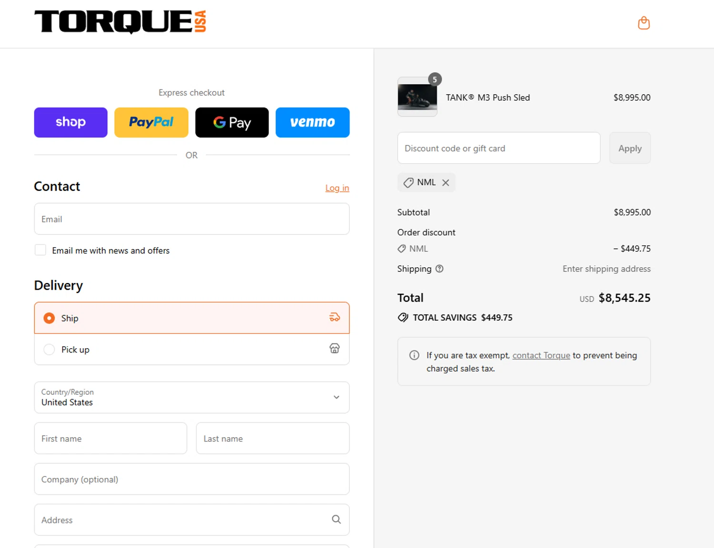Click the Subtotal label
The image size is (714, 548).
tap(414, 212)
